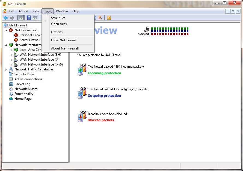This screenshot has height=171, width=243.
Task: Select Server Firewall tree item
Action: tap(30, 40)
